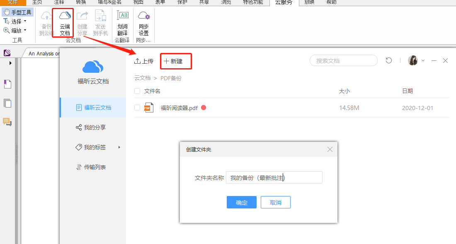
Task: Select all files via header checkbox
Action: coord(136,91)
